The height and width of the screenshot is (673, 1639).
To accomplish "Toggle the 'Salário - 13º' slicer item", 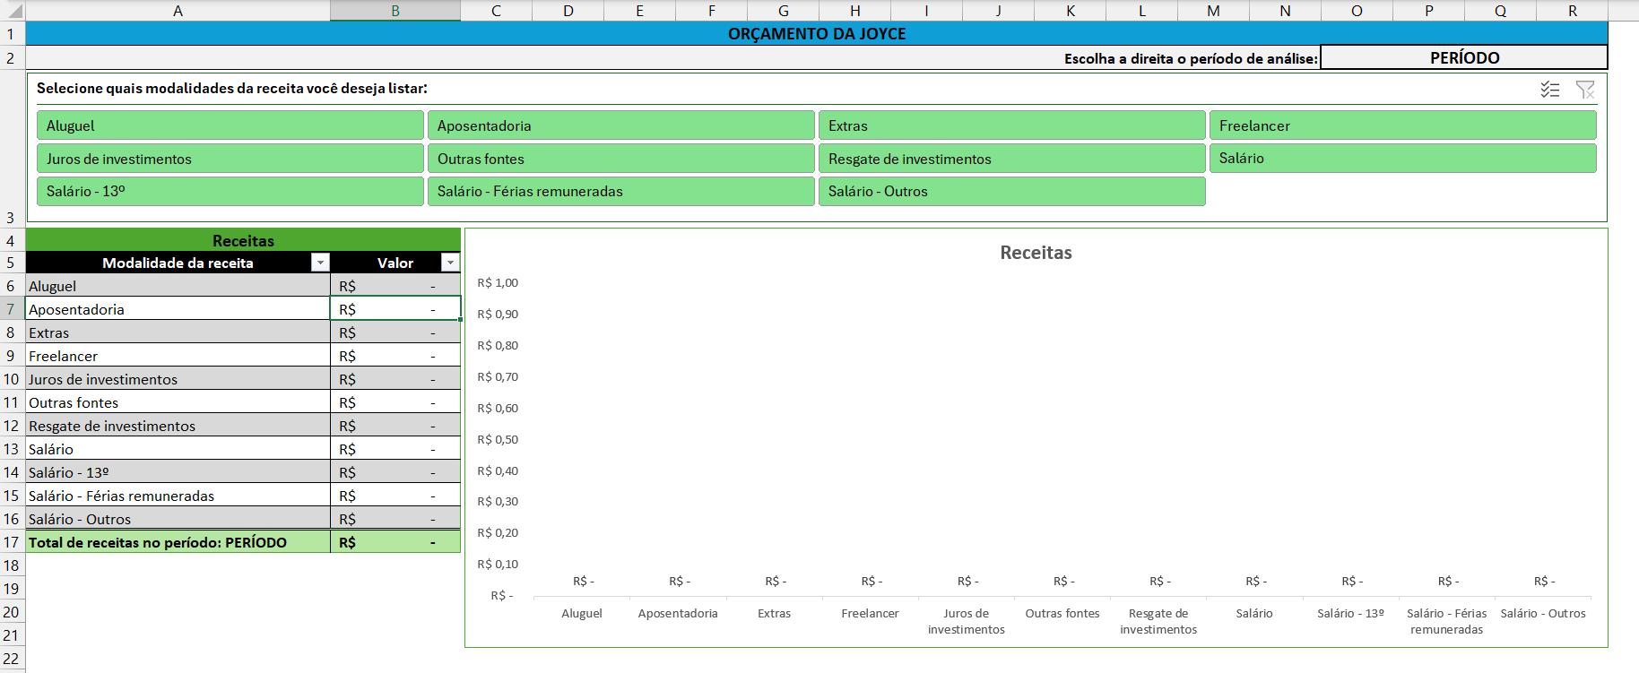I will [x=230, y=191].
